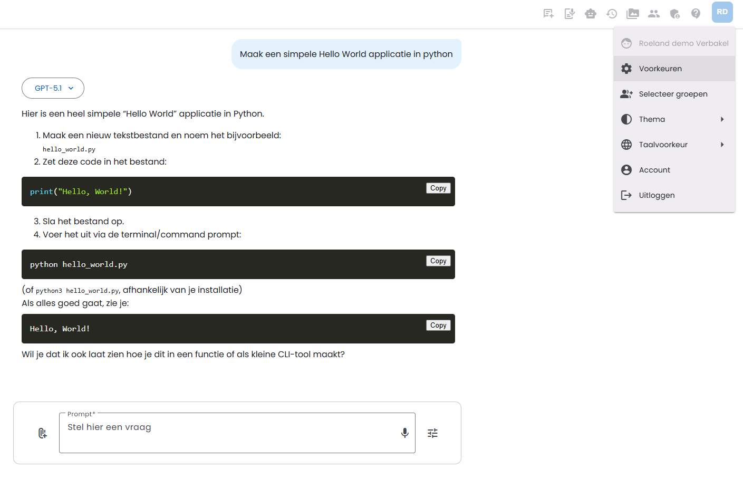
Task: Click the attach file paperclip icon
Action: (43, 433)
